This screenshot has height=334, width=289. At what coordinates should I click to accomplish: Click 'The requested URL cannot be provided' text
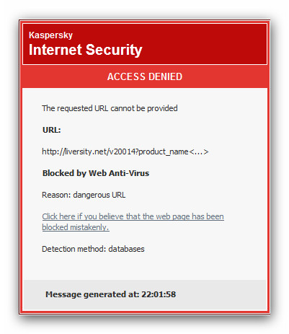[x=110, y=108]
